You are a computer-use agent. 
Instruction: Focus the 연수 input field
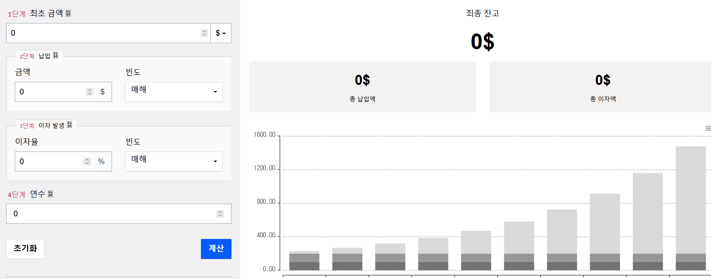119,214
